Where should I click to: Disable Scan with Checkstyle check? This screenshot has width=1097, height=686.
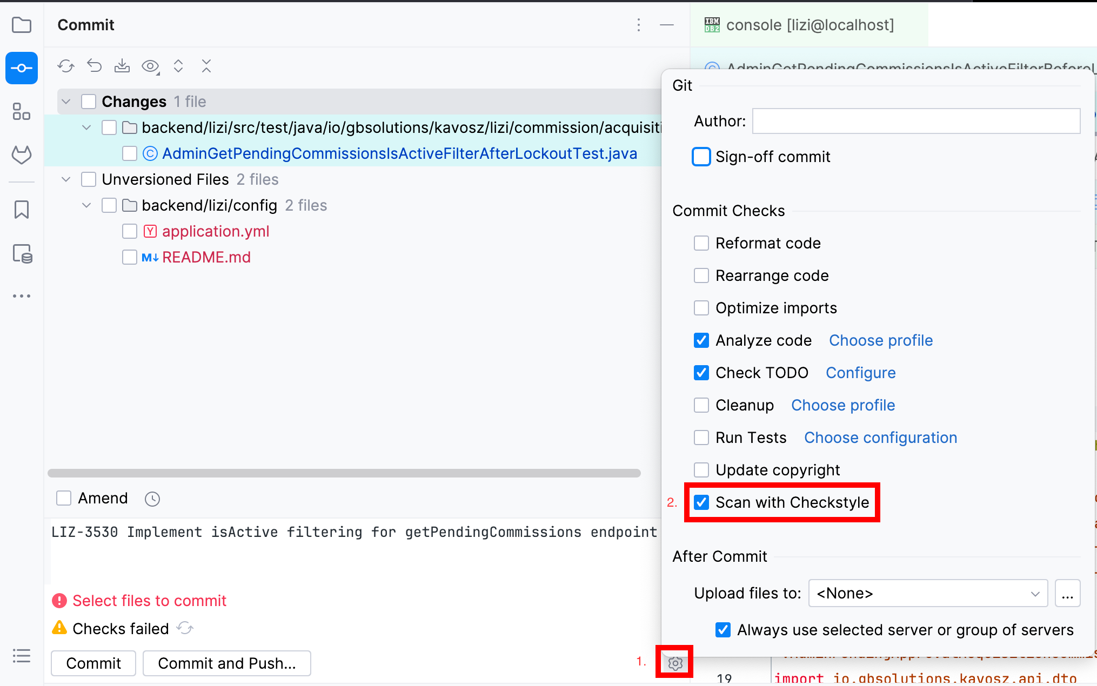701,502
